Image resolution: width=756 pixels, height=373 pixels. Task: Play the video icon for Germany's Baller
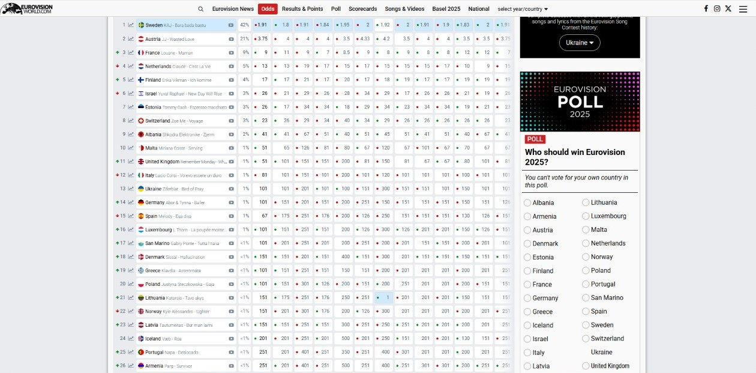pos(231,202)
